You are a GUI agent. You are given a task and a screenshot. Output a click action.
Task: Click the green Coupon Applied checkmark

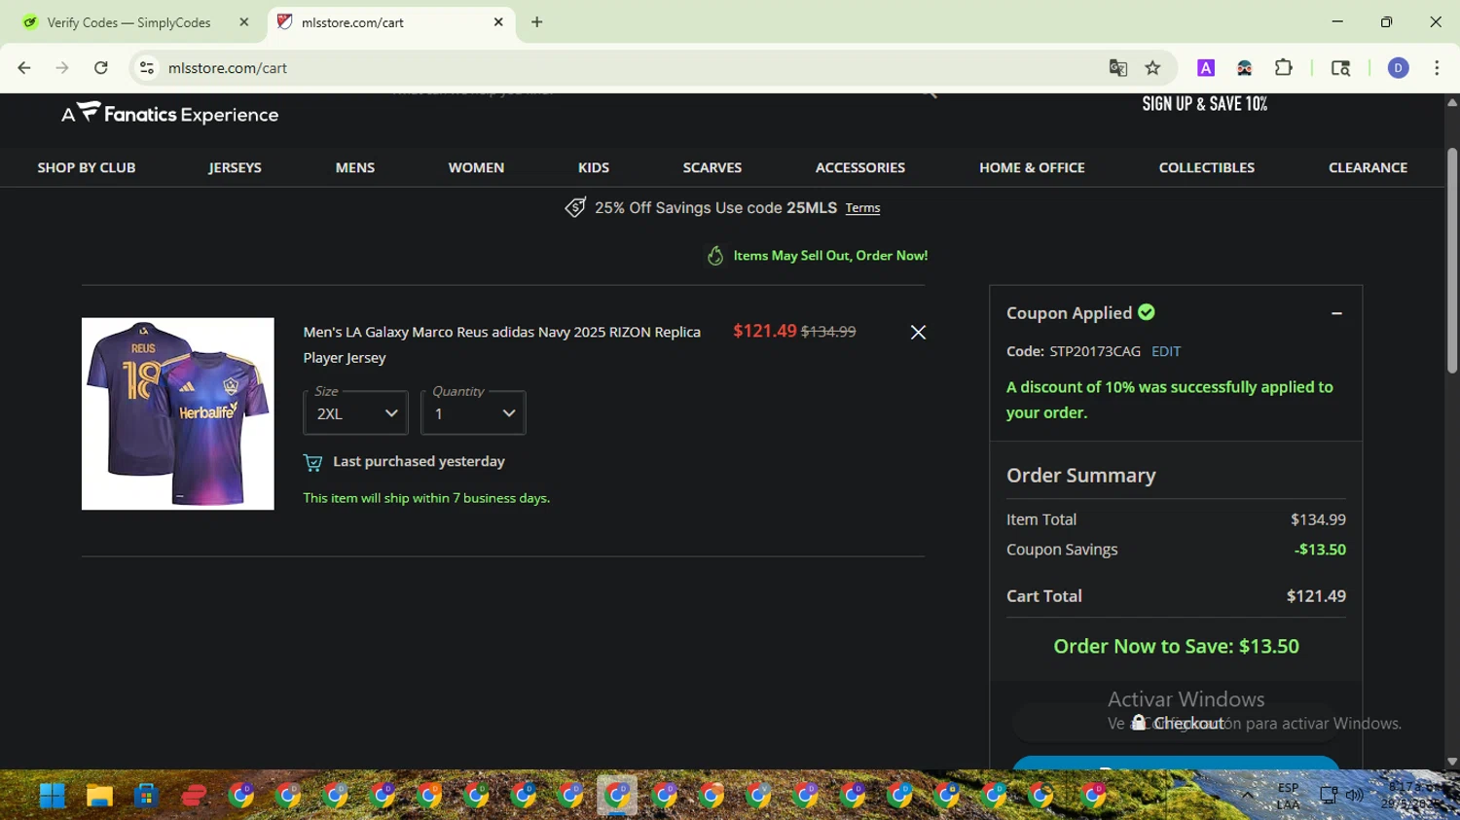pyautogui.click(x=1147, y=312)
